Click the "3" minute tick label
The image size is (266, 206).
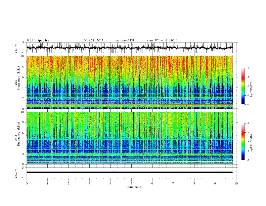(x=89, y=183)
